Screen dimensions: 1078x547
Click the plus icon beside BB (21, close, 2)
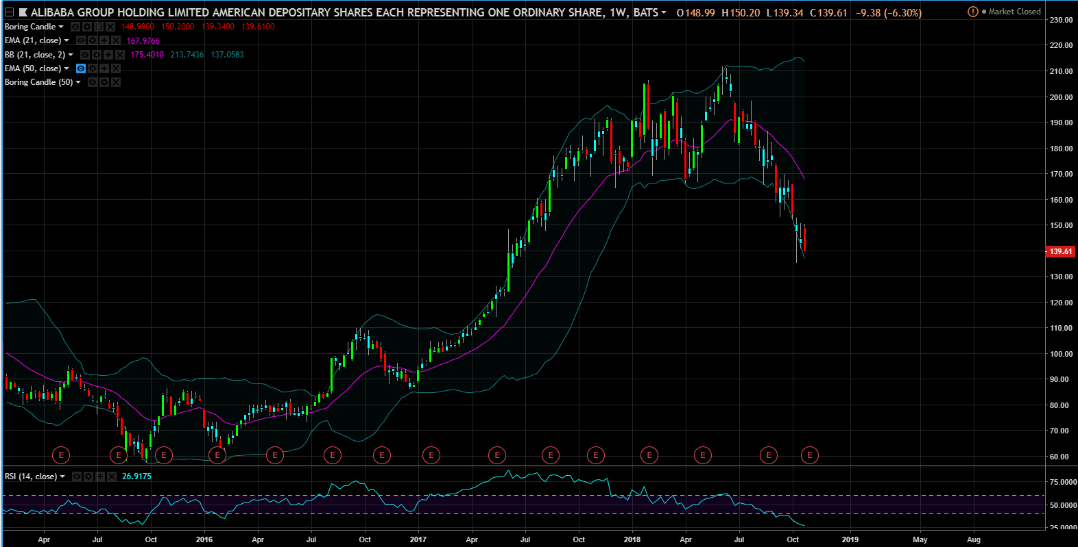coord(108,55)
